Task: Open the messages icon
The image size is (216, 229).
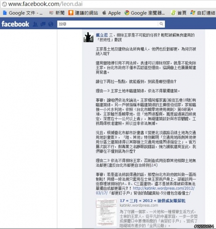Action: (43, 24)
